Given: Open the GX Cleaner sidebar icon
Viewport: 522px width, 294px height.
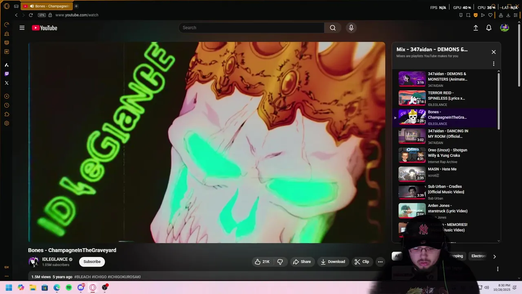Looking at the screenshot, I should 7,33.
